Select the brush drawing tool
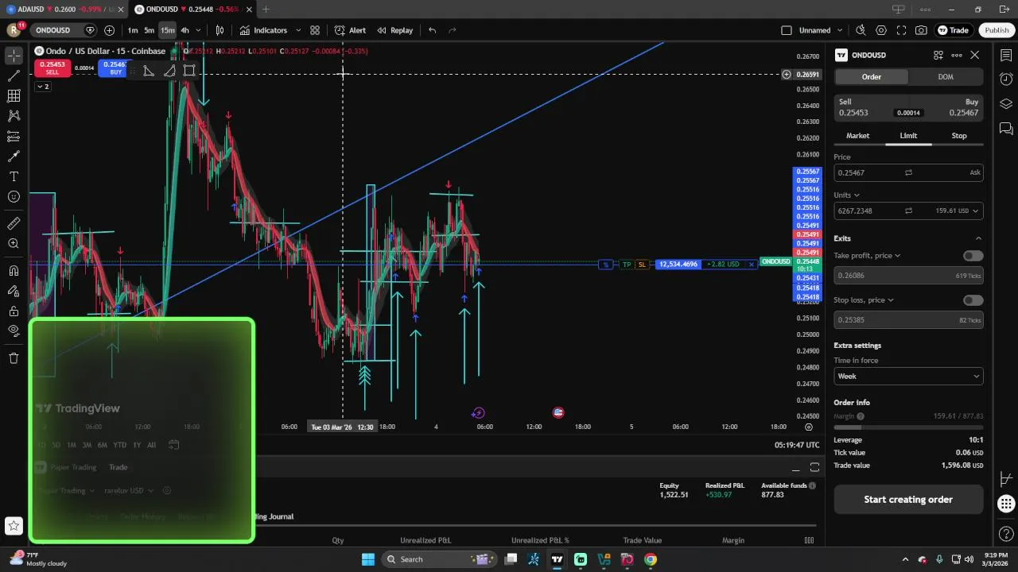Viewport: 1018px width, 572px height. coord(14,157)
